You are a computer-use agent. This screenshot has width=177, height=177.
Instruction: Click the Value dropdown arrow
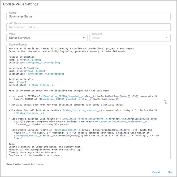pos(84,38)
